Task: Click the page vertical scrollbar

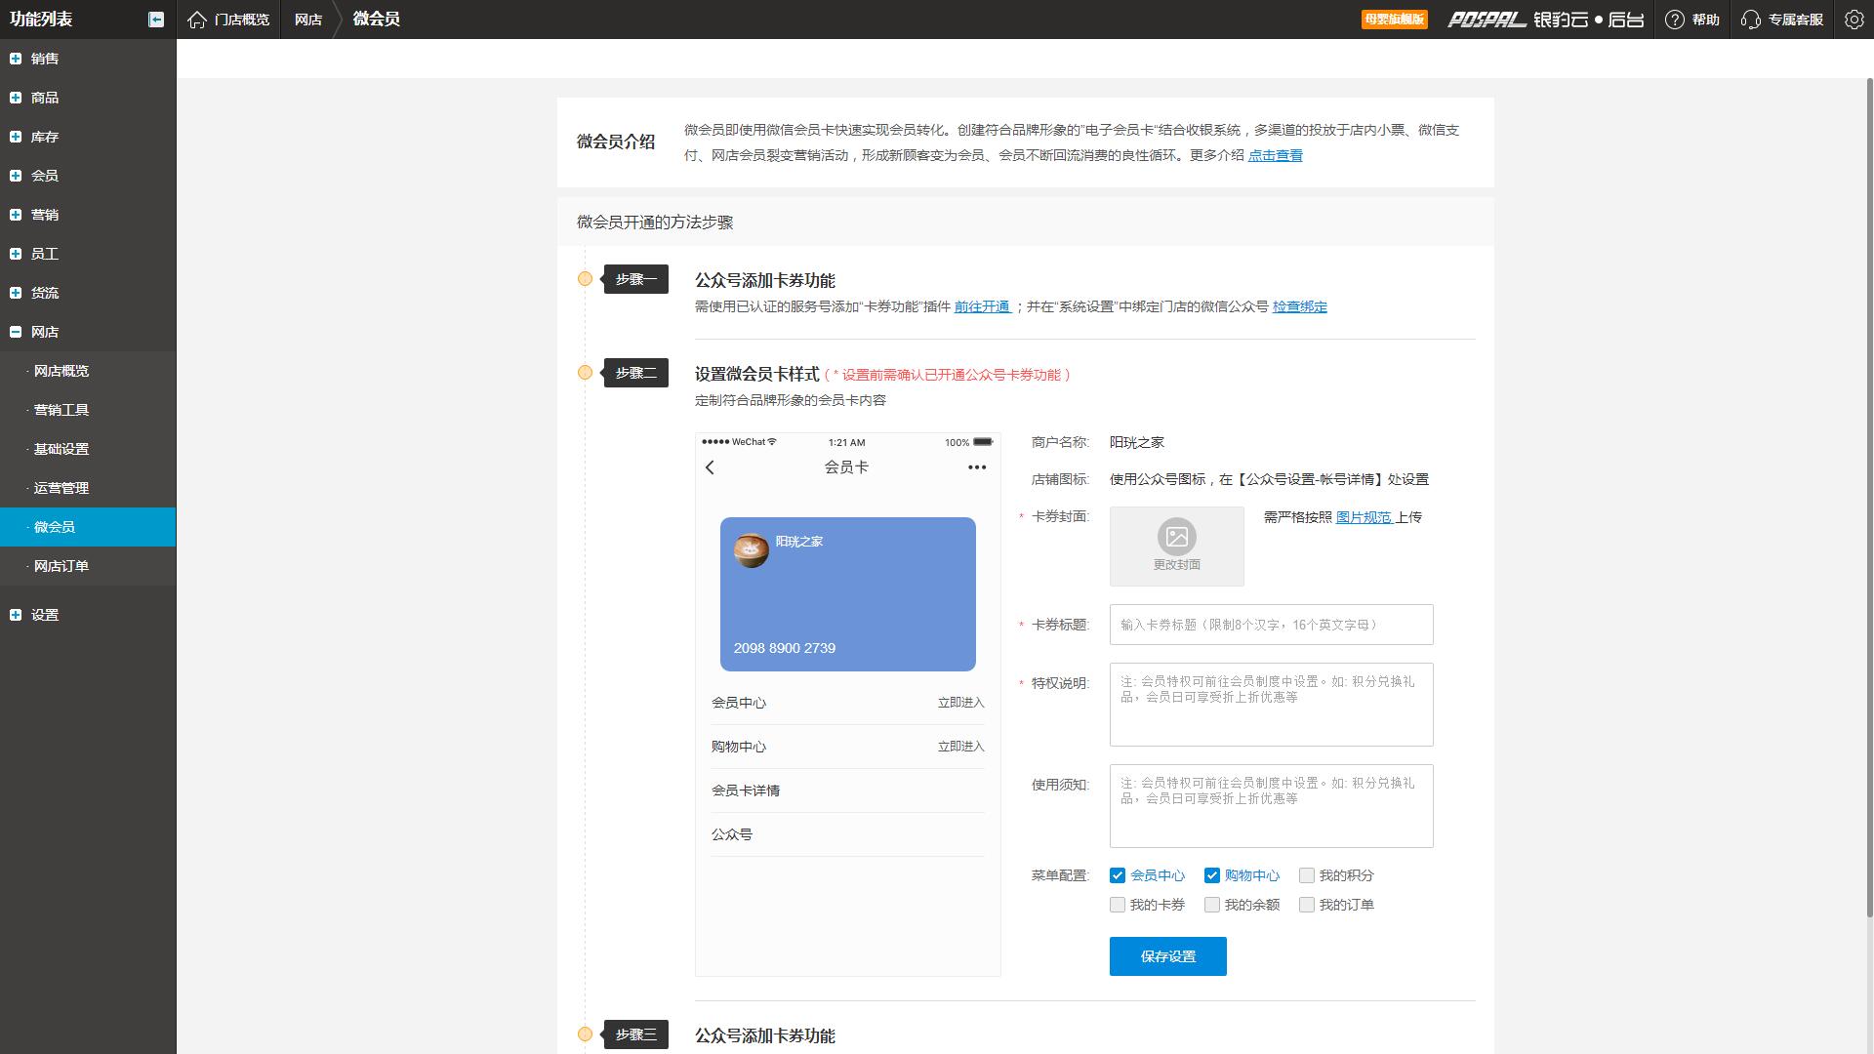Action: coord(1870,498)
